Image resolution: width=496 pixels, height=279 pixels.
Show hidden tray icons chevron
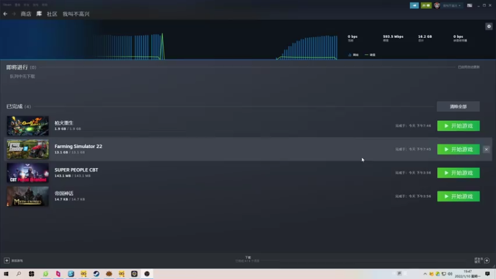coord(425,274)
